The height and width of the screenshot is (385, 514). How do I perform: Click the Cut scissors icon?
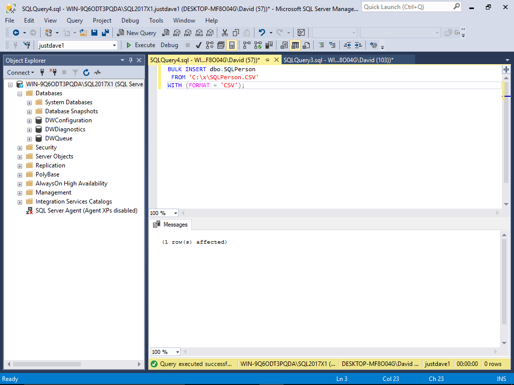tap(224, 33)
